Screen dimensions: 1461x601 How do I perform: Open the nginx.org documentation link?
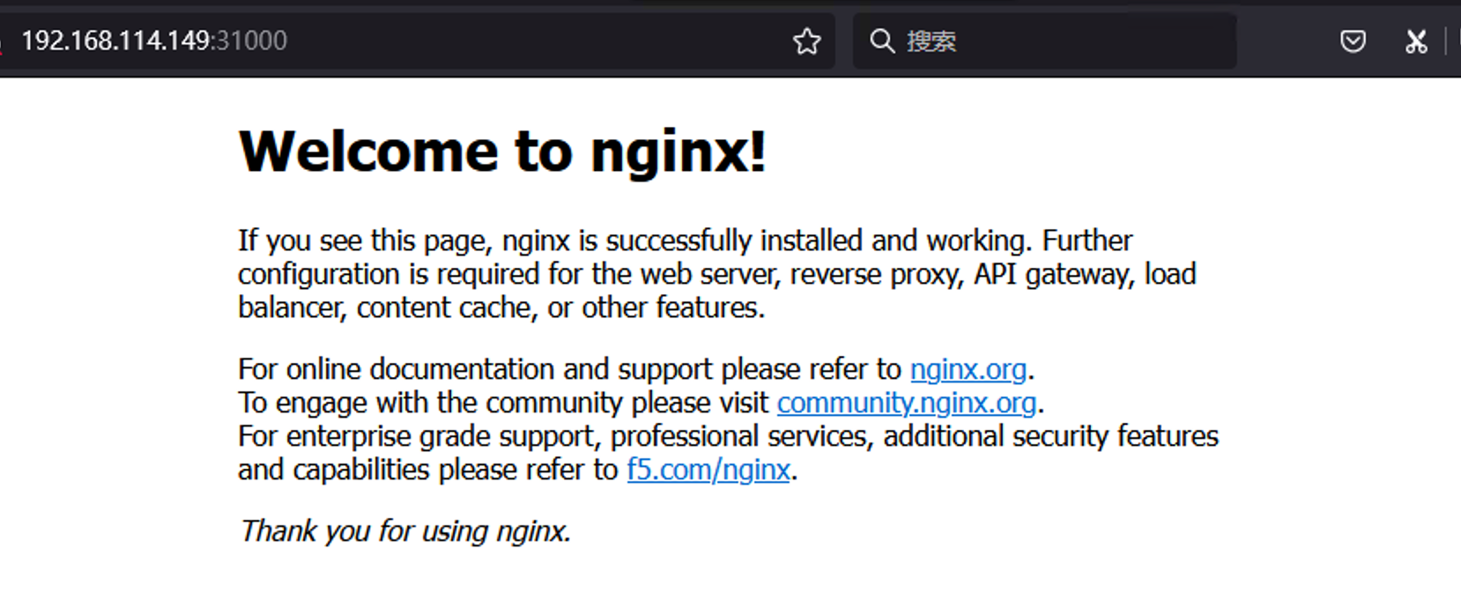968,368
